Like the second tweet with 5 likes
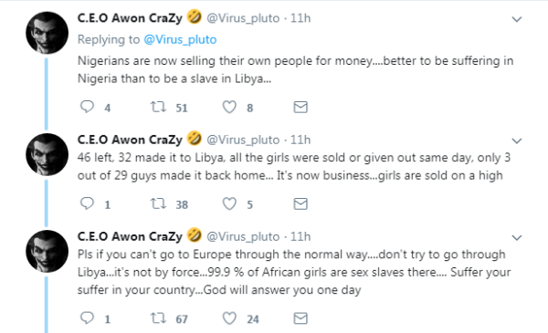Image resolution: width=548 pixels, height=333 pixels. pos(229,203)
